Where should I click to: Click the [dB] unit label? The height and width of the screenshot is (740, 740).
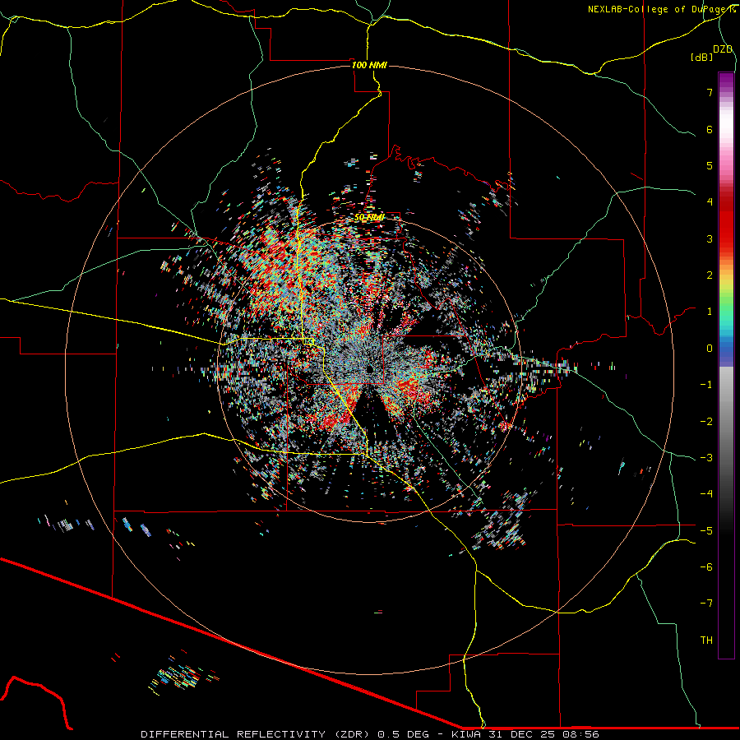701,58
